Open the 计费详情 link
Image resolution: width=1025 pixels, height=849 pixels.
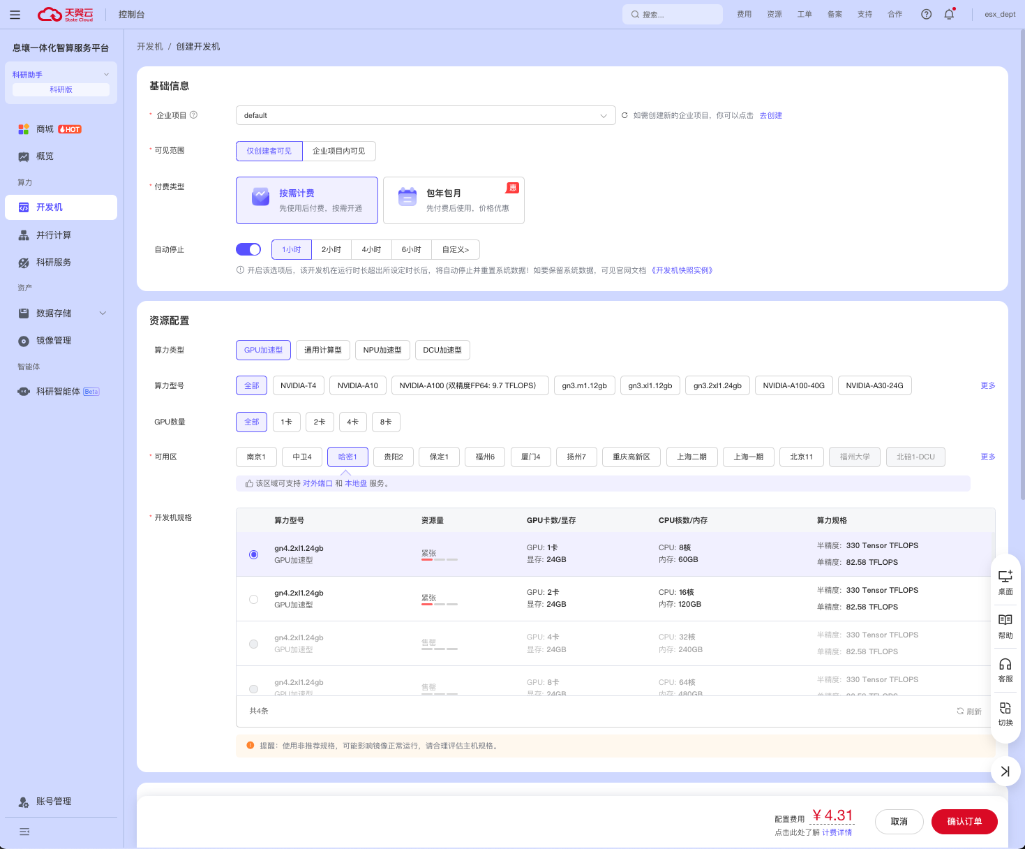point(837,832)
